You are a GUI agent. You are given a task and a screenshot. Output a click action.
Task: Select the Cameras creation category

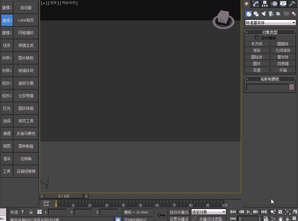[271, 14]
